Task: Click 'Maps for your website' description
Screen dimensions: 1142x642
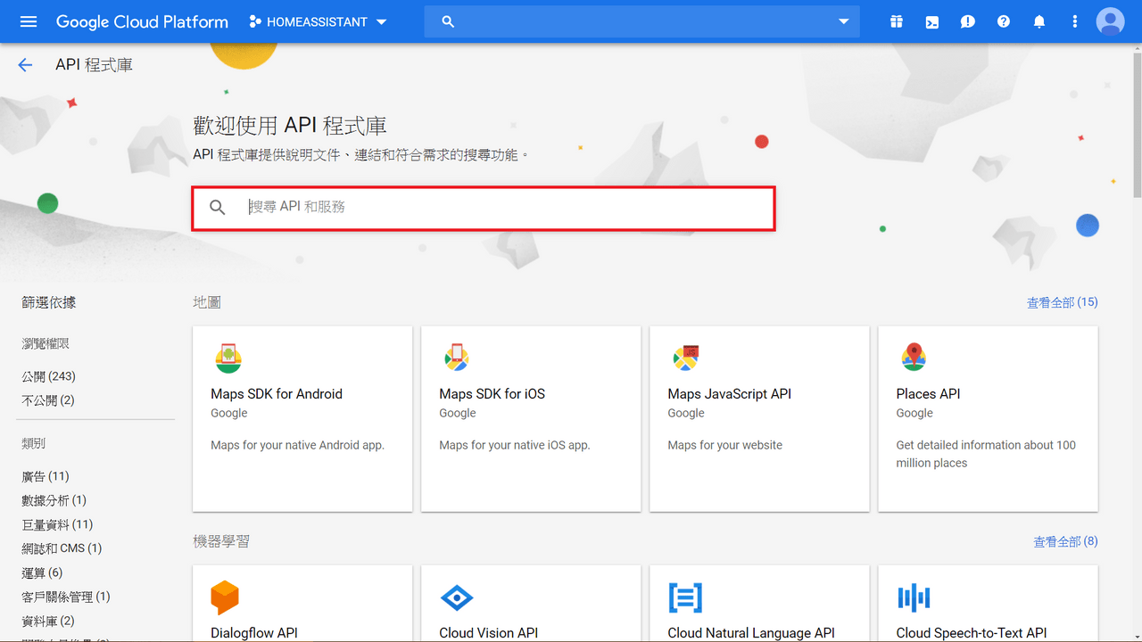Action: (x=724, y=445)
